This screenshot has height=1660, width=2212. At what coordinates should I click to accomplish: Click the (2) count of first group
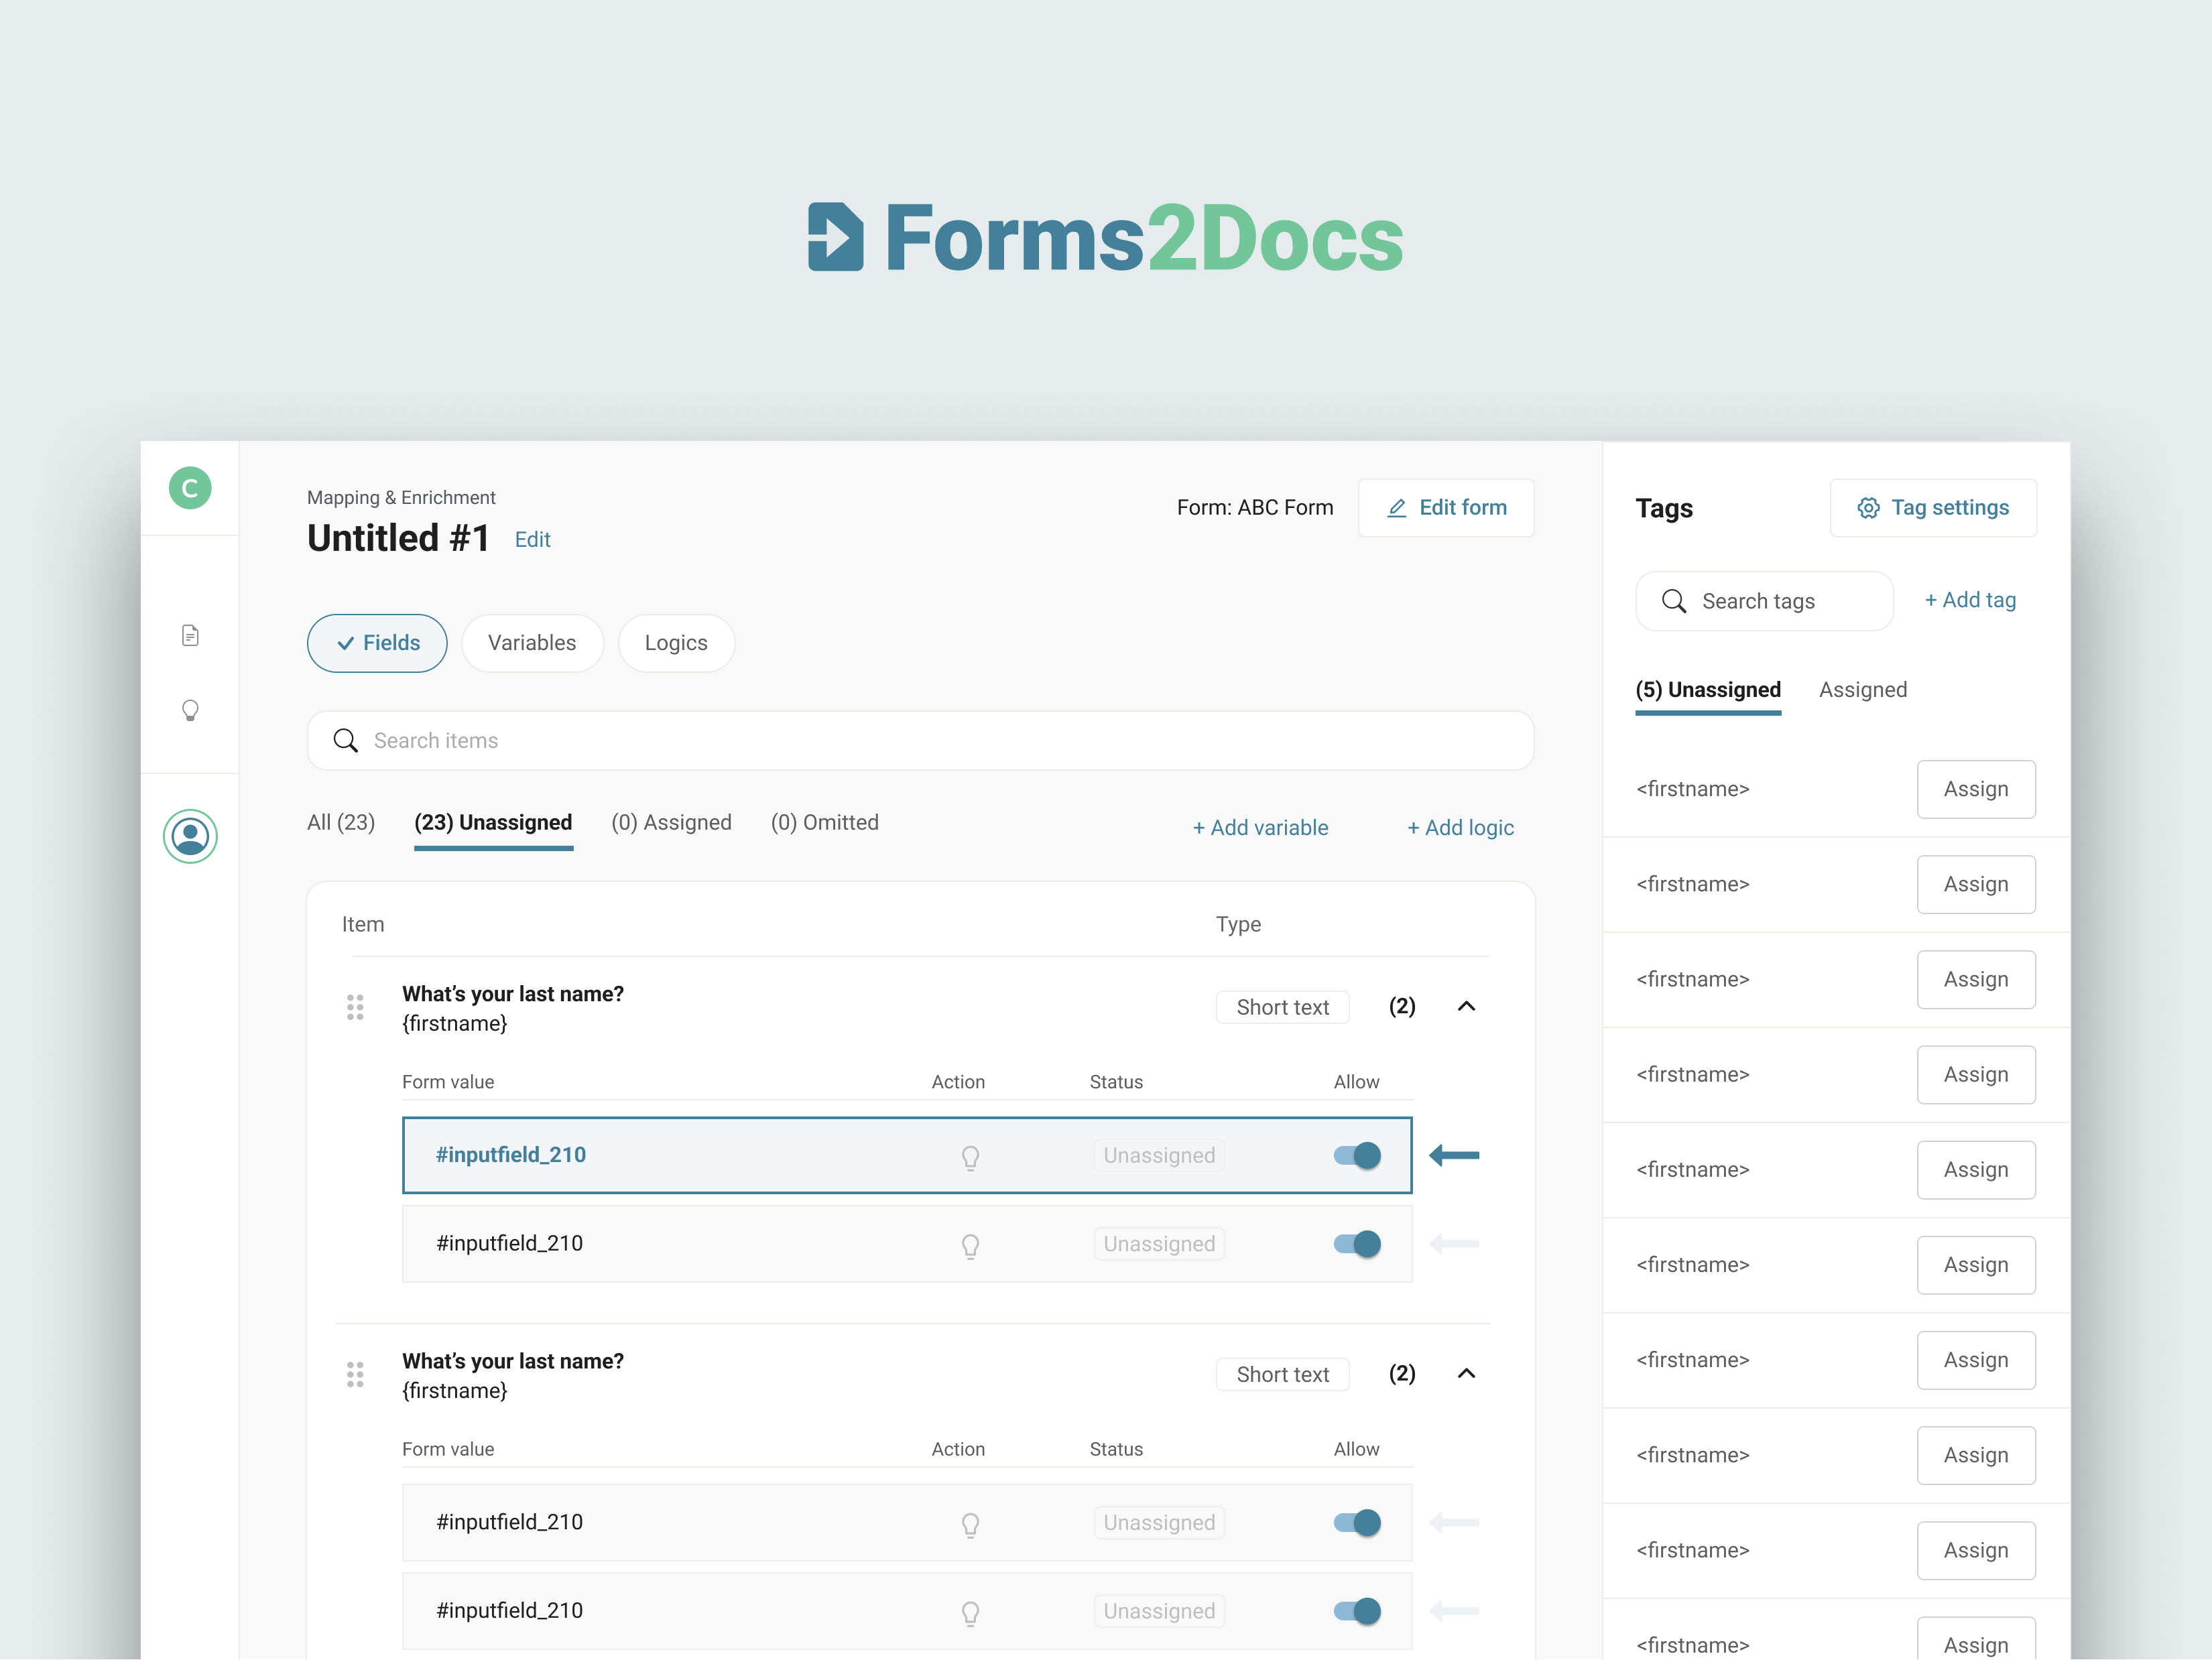tap(1402, 1006)
